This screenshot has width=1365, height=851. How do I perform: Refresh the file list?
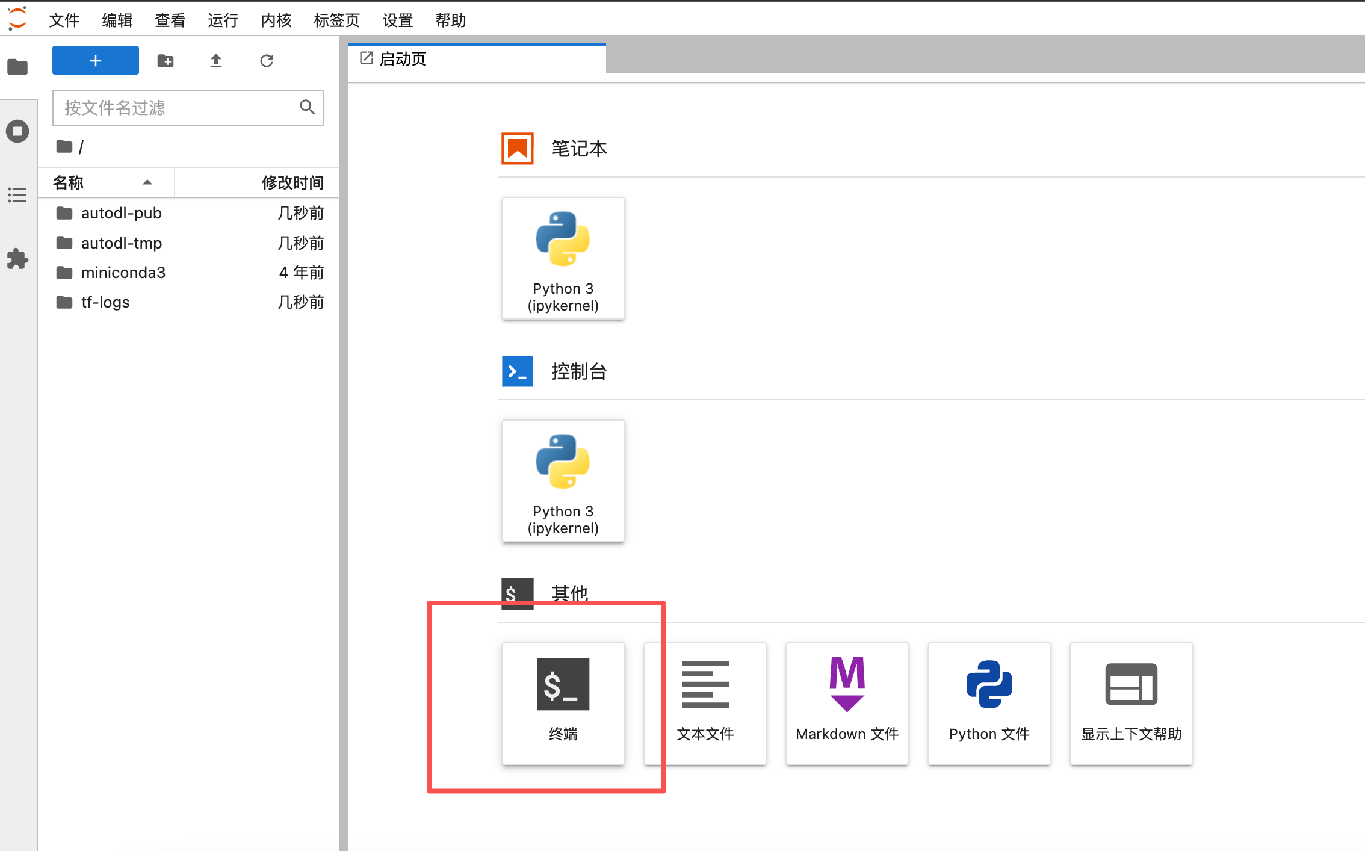pos(267,61)
